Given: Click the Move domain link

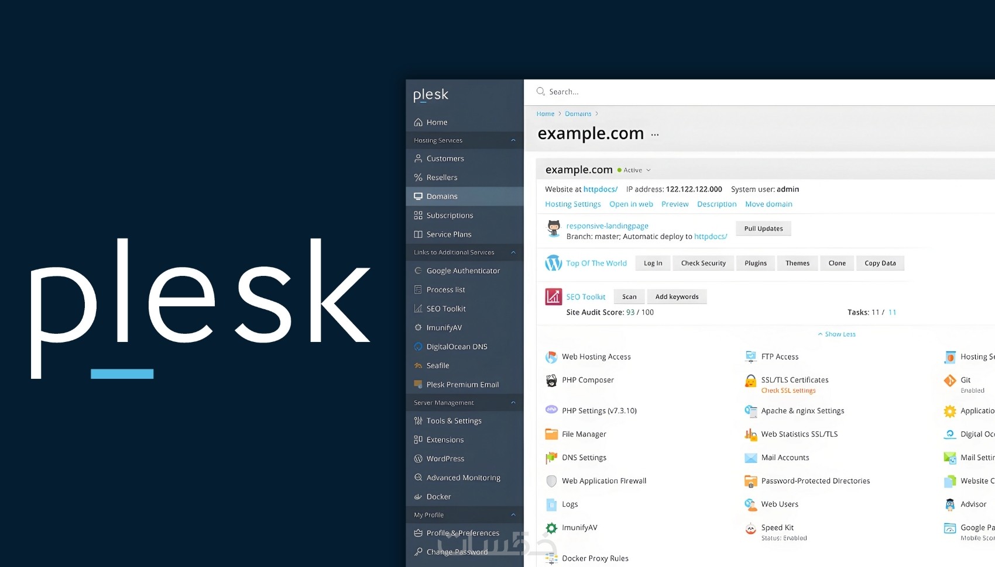Looking at the screenshot, I should tap(768, 204).
